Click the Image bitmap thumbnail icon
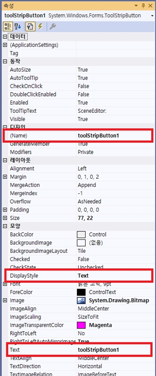This screenshot has height=376, width=156. point(81,301)
